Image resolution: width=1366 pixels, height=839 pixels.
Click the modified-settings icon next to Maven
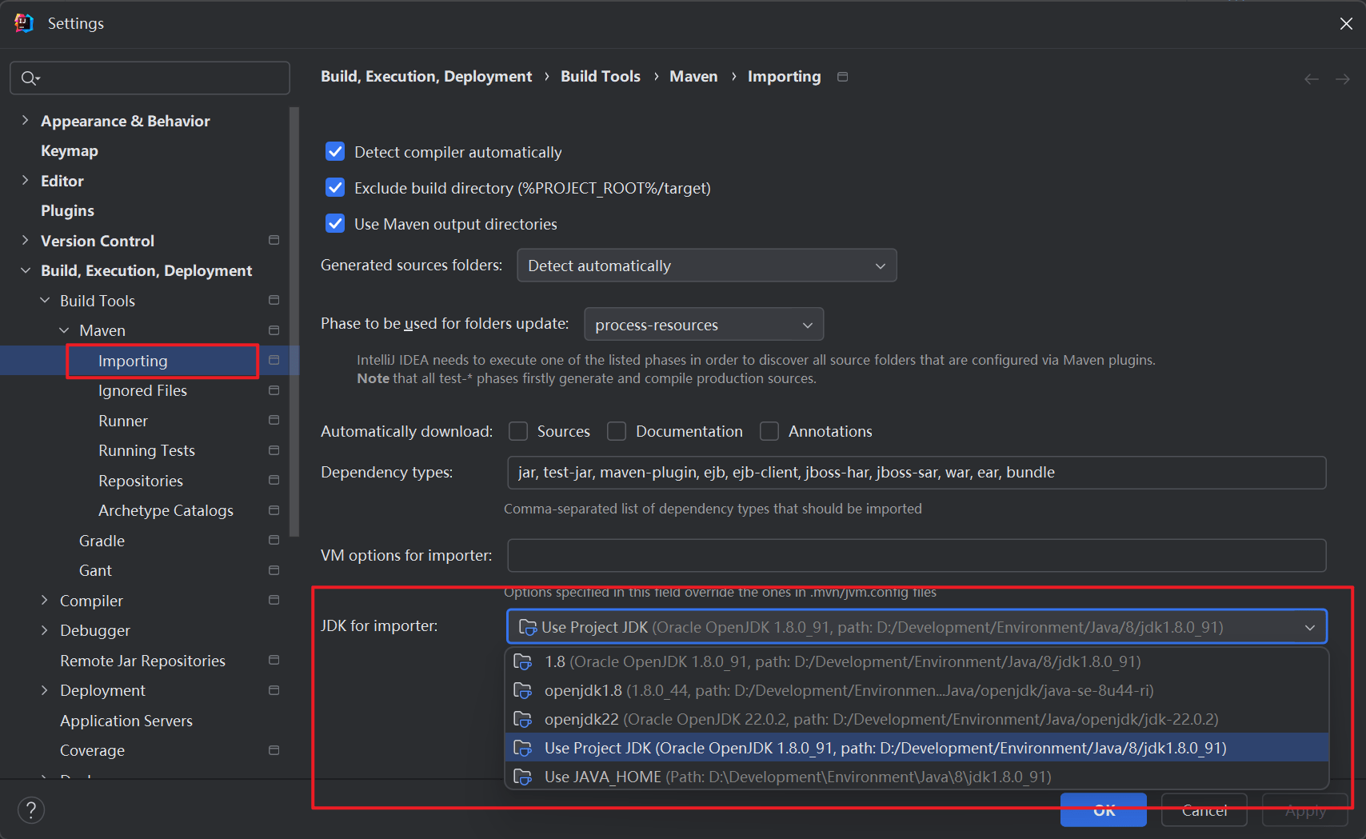coord(273,330)
